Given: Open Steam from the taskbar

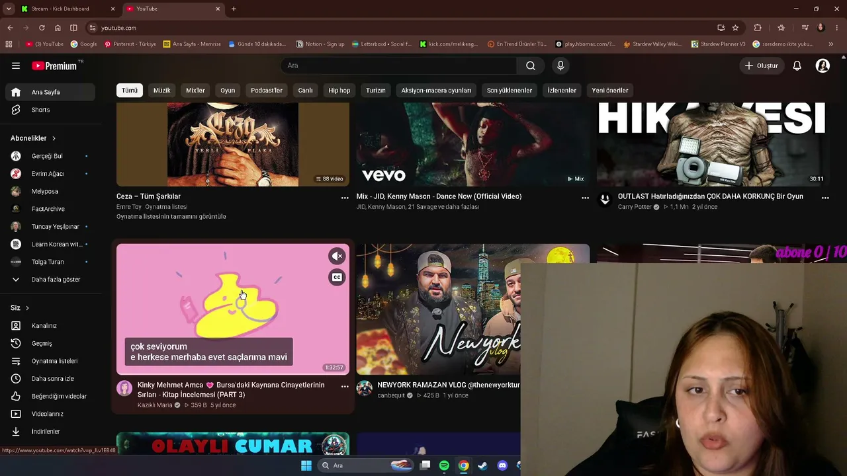Looking at the screenshot, I should [x=483, y=465].
